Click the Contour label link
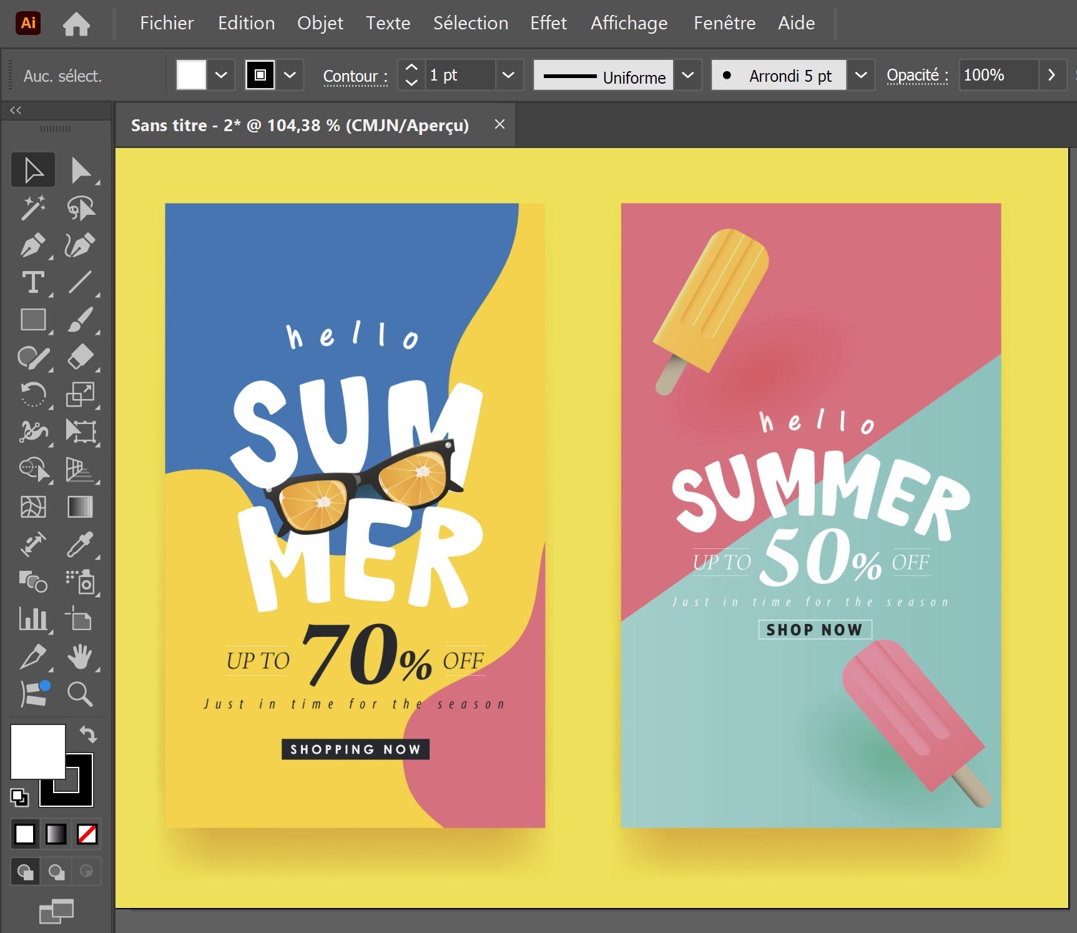 coord(355,76)
